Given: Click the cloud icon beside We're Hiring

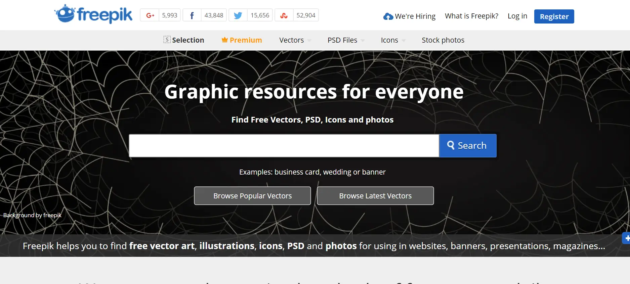Looking at the screenshot, I should coord(388,16).
